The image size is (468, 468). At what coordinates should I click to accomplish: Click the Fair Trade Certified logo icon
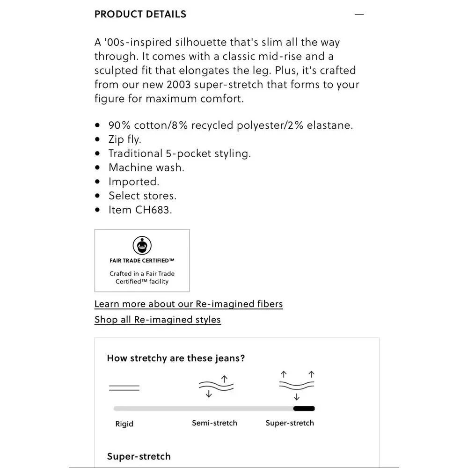(142, 245)
